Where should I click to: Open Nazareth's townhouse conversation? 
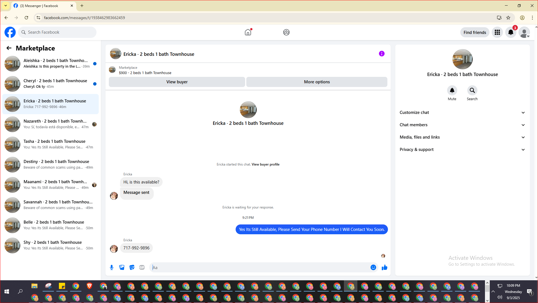click(x=50, y=124)
